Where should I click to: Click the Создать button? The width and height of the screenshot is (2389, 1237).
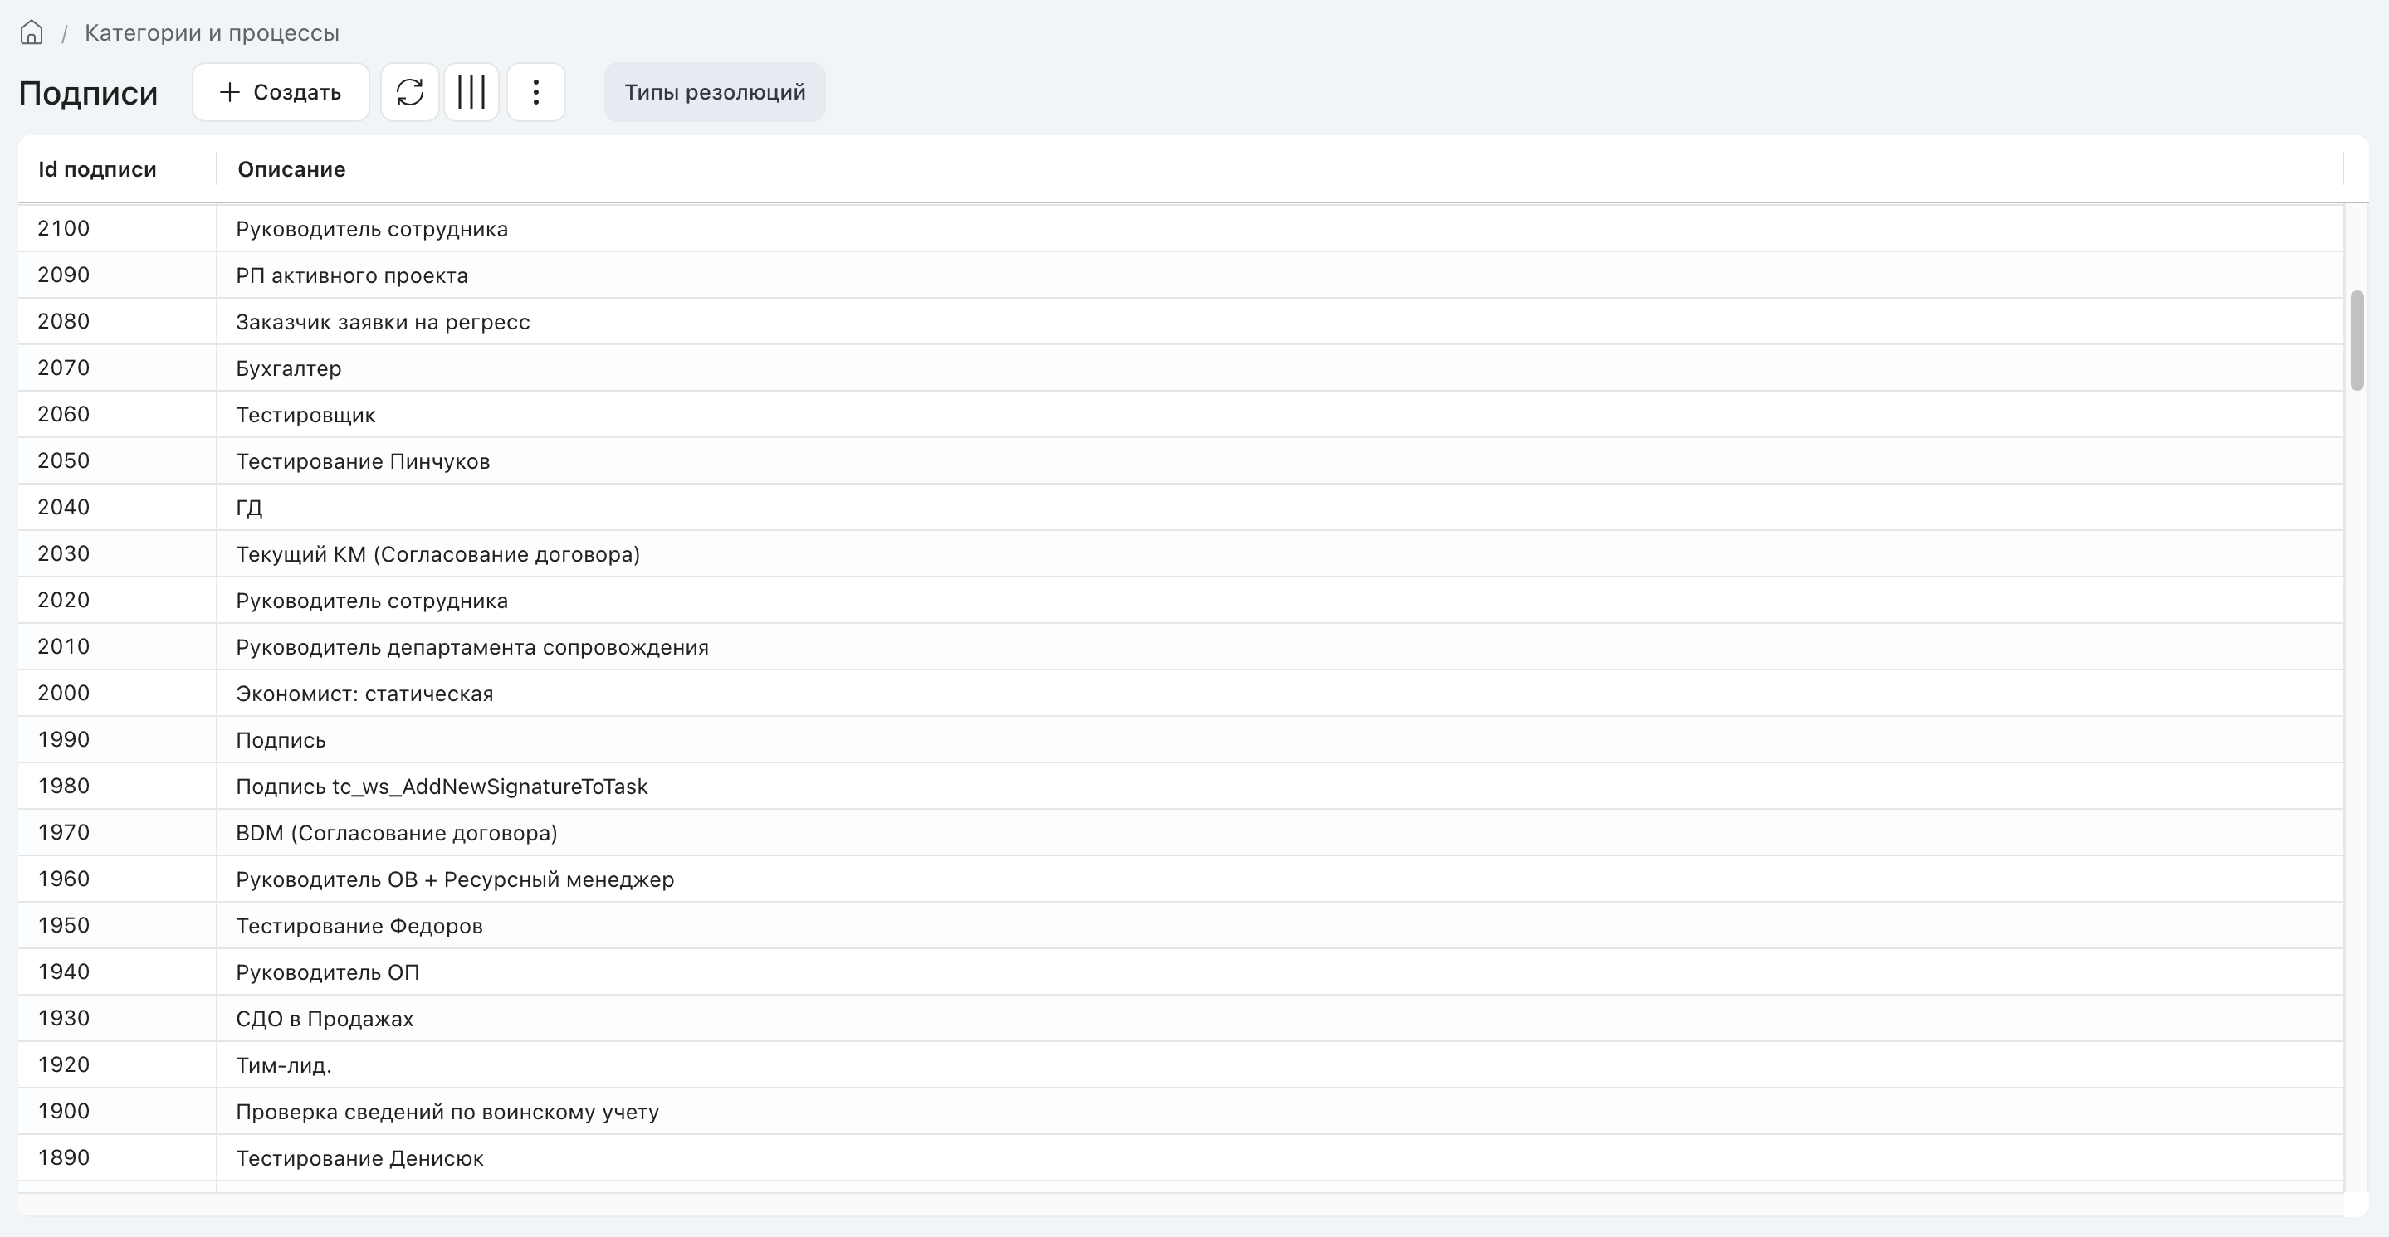280,92
